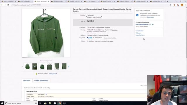
Task: Go back with browser back arrow
Action: (2, 5)
